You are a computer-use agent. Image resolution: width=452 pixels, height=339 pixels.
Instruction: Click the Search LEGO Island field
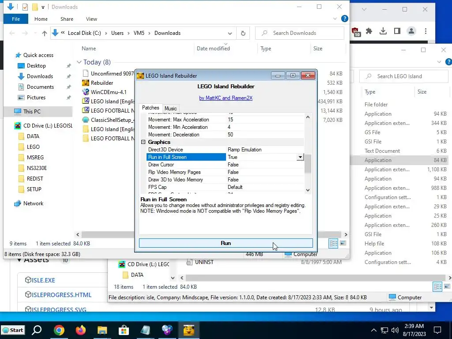coord(403,76)
